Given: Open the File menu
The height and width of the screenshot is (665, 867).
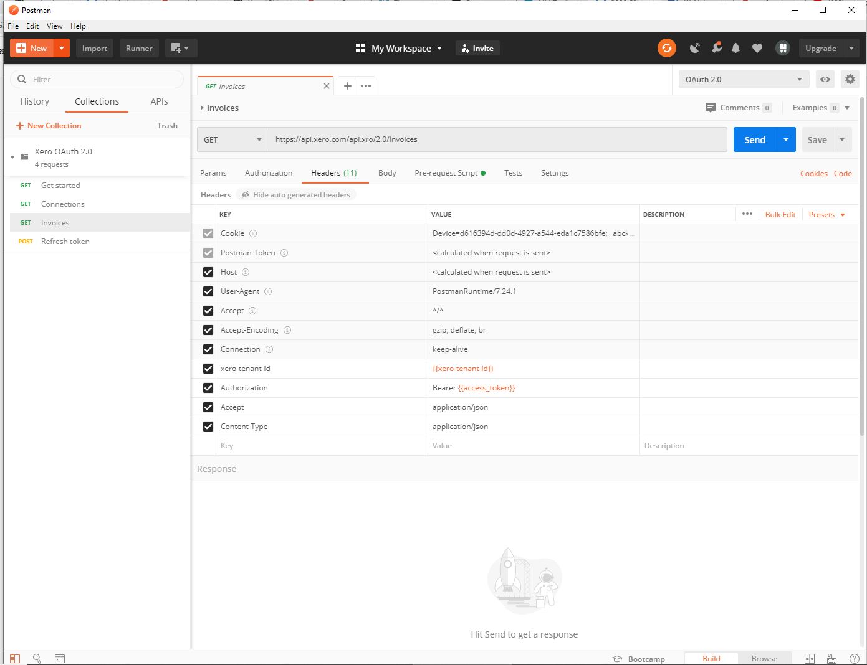Looking at the screenshot, I should (13, 26).
